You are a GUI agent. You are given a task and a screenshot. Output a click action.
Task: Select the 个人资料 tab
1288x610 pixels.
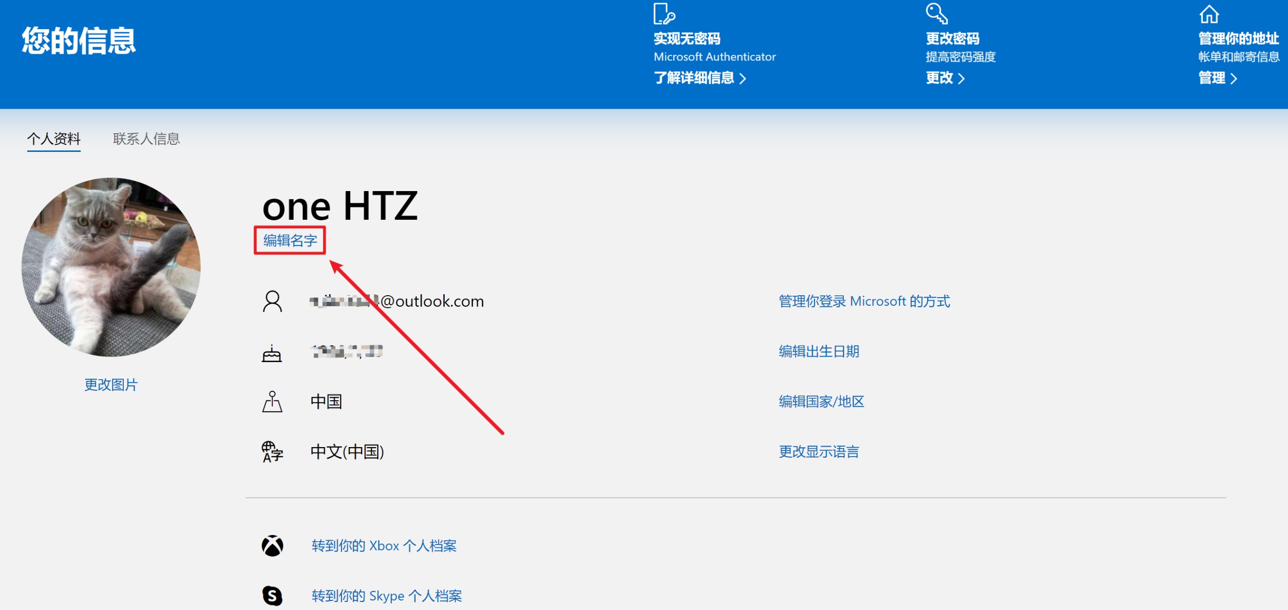54,139
